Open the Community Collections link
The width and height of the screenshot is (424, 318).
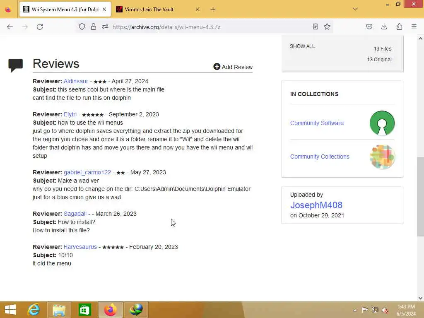[x=320, y=157]
